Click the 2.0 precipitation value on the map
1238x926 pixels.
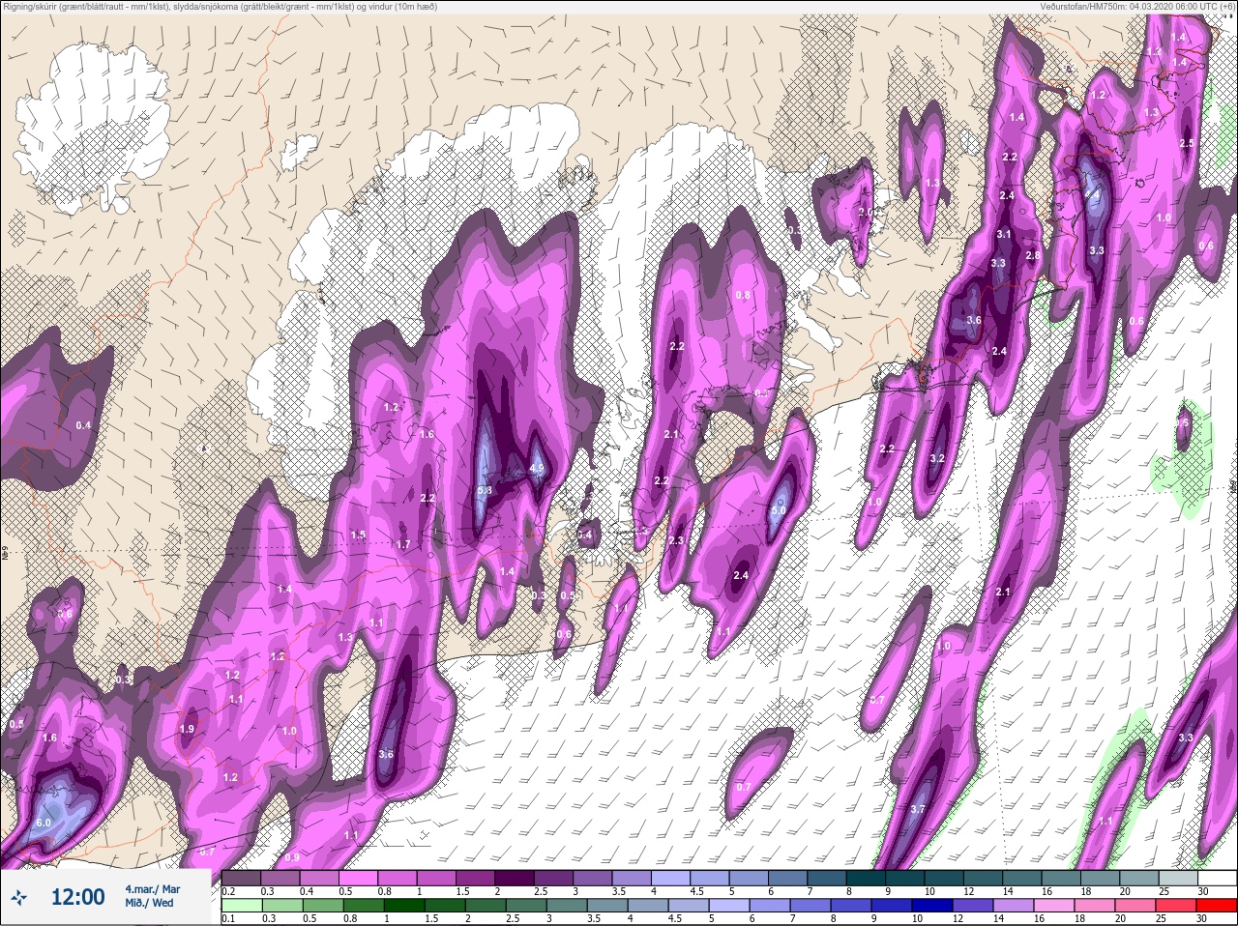coord(866,212)
